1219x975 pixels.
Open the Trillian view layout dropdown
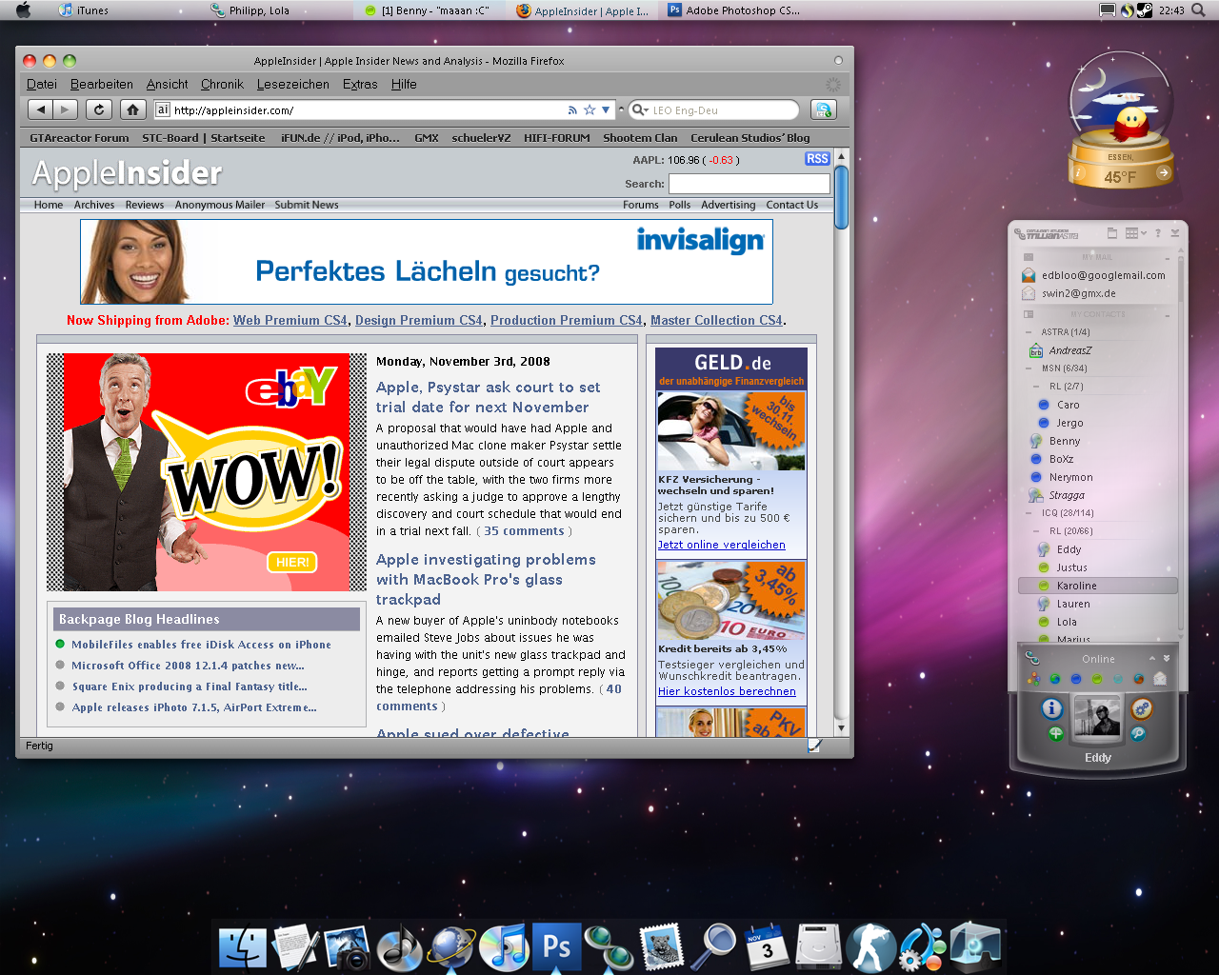tap(1135, 233)
